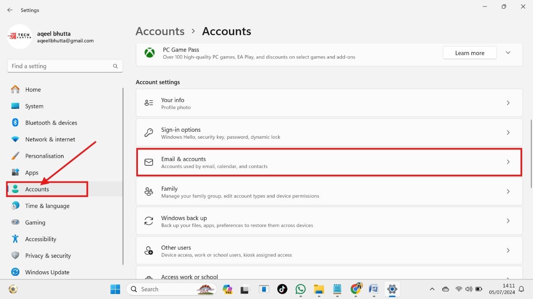This screenshot has width=533, height=299.
Task: Open Sign-in options settings
Action: [x=329, y=133]
